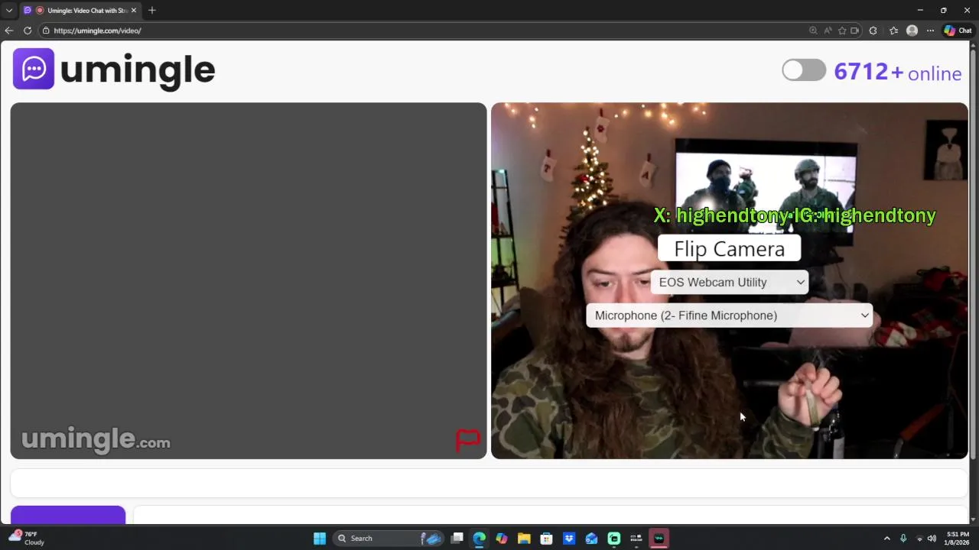Open the Copilot Chat button
979x550 pixels.
point(958,31)
